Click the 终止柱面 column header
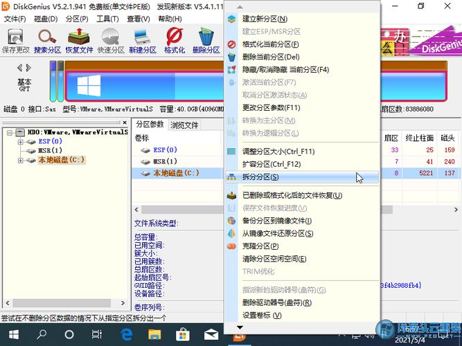462x346 pixels. [420, 138]
